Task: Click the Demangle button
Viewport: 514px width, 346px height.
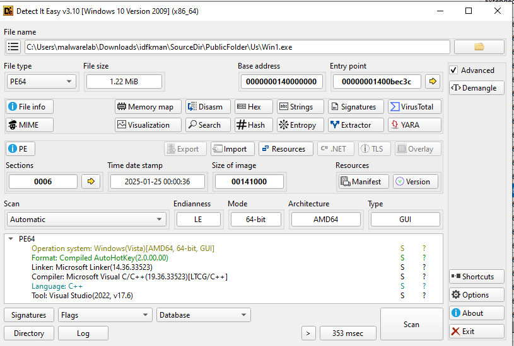Action: point(476,88)
